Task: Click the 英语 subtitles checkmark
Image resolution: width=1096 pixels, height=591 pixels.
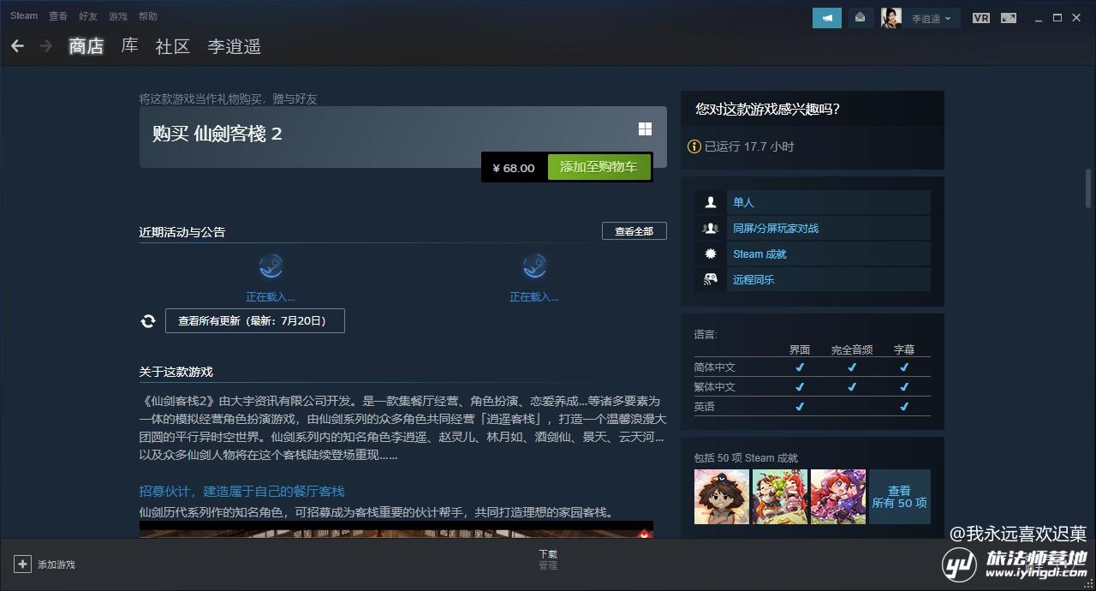Action: click(904, 406)
